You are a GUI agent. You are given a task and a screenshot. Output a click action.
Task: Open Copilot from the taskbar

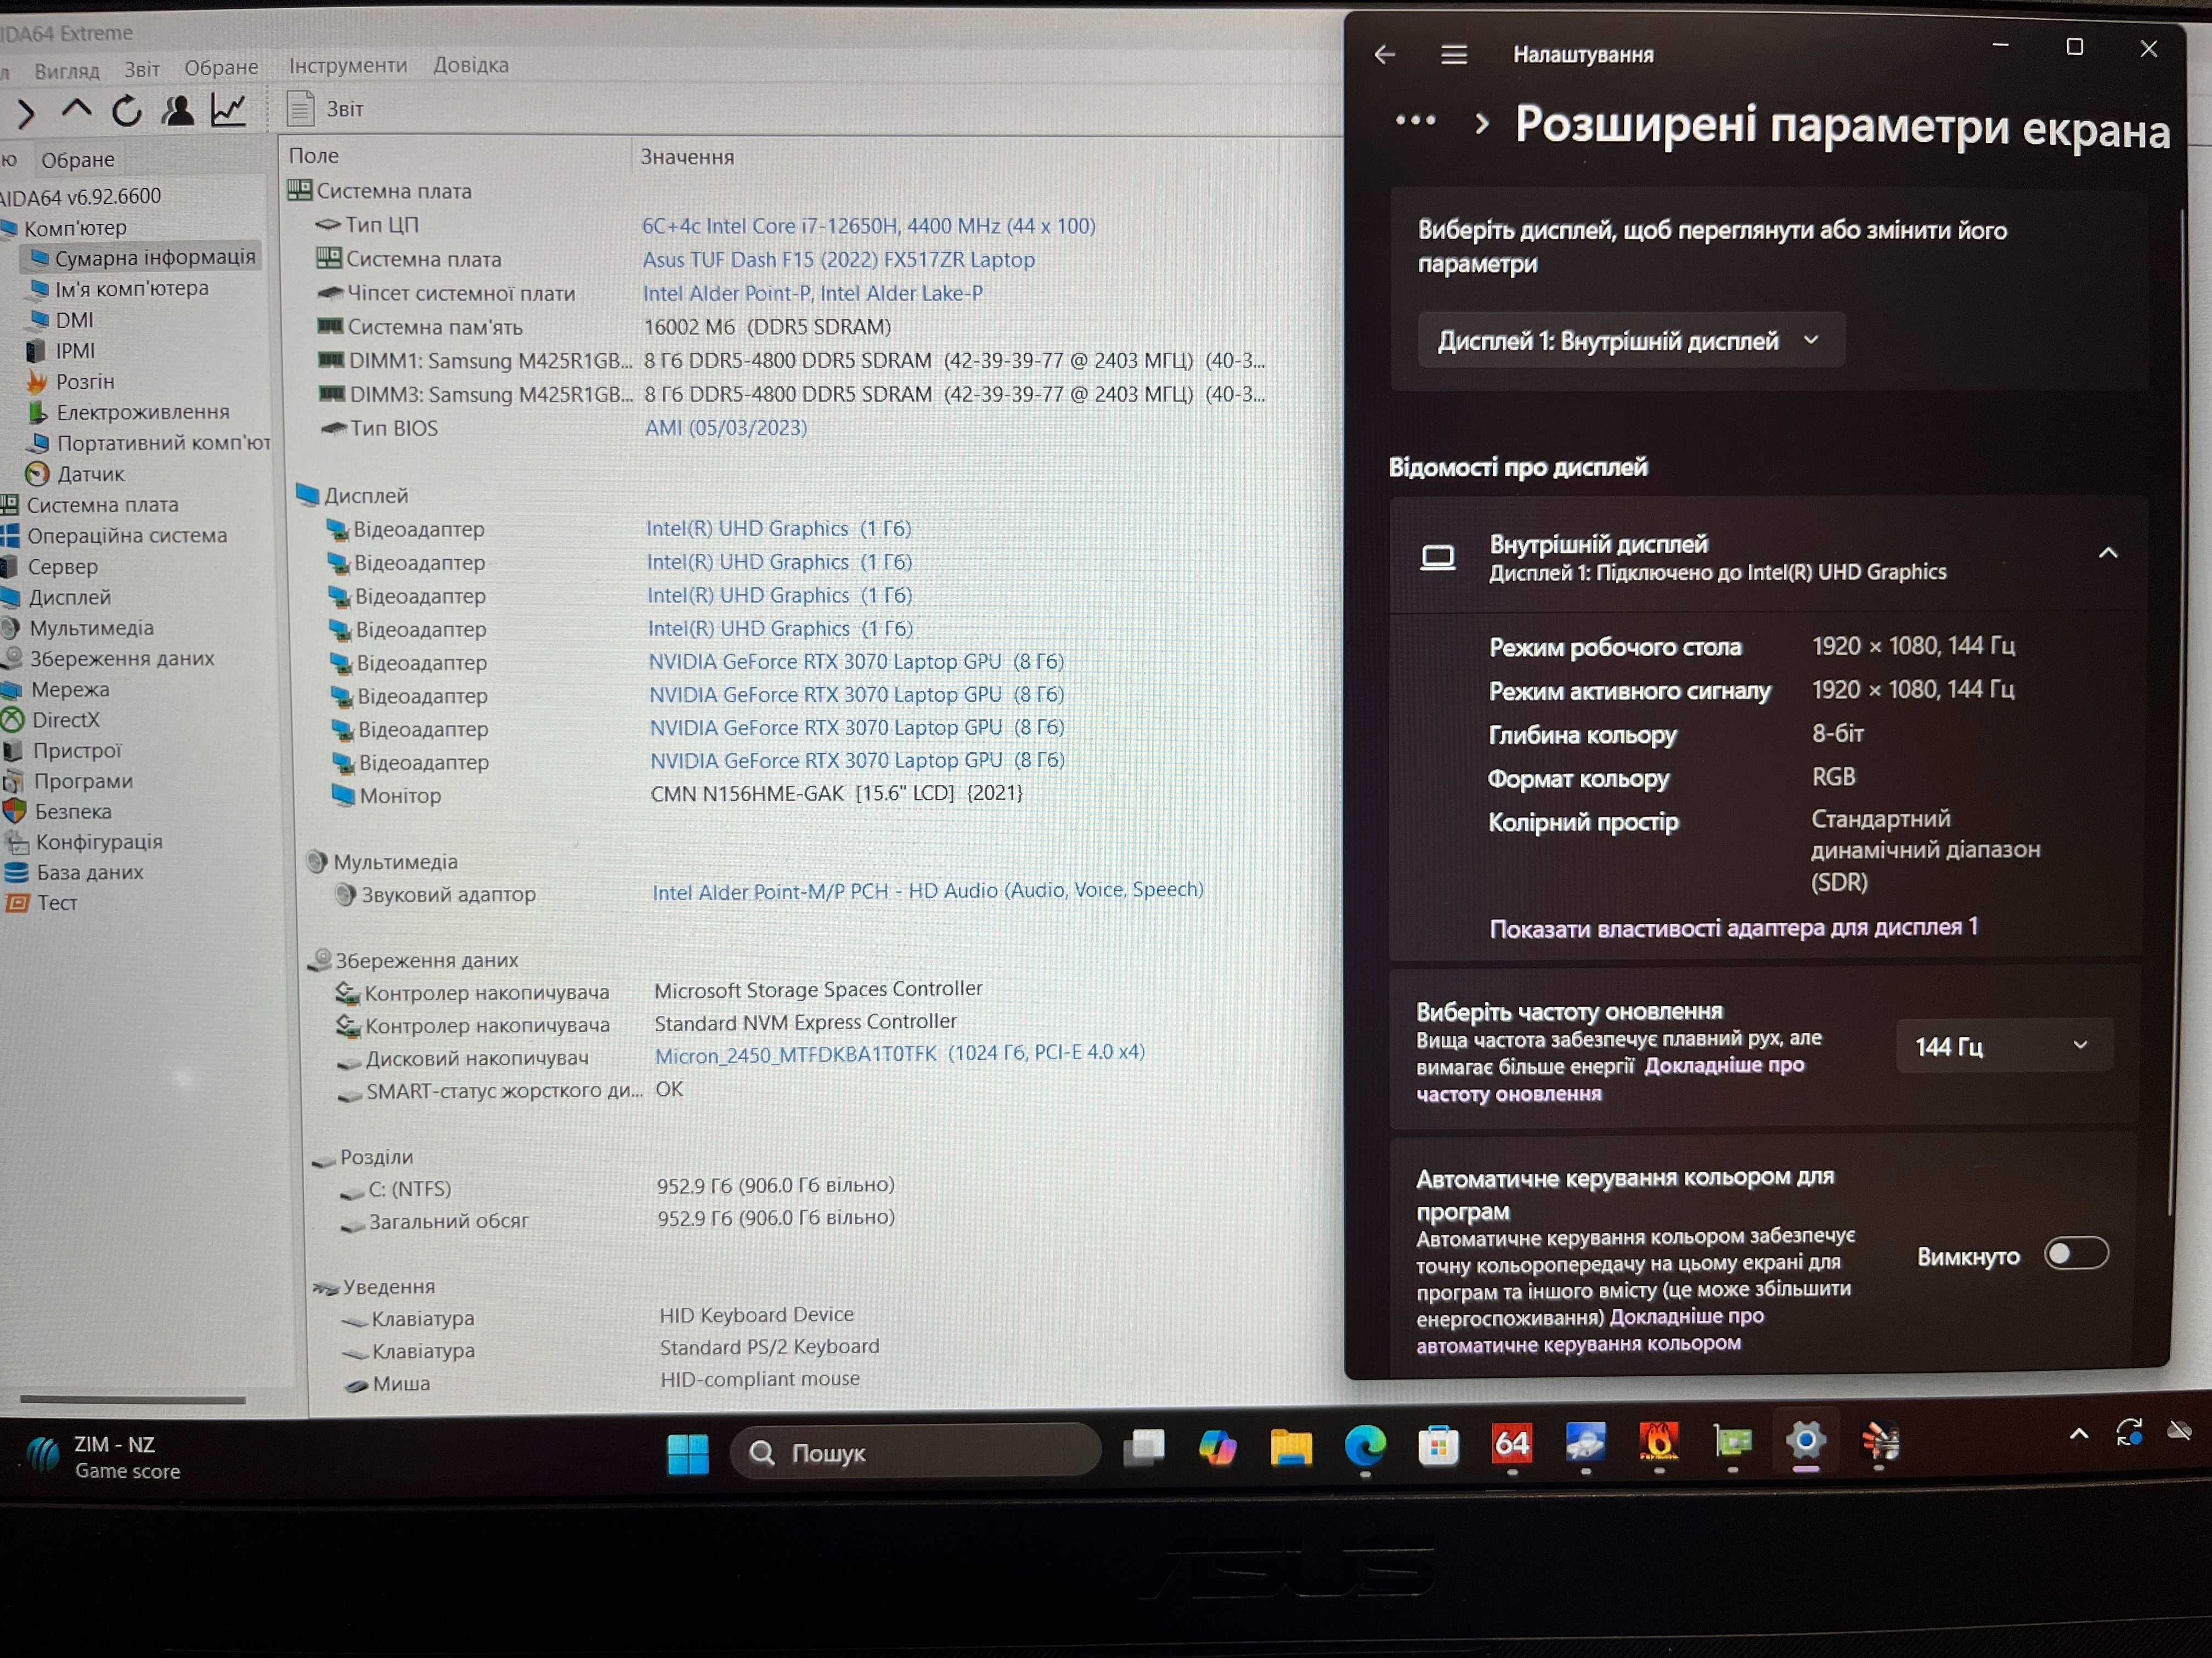[1217, 1447]
